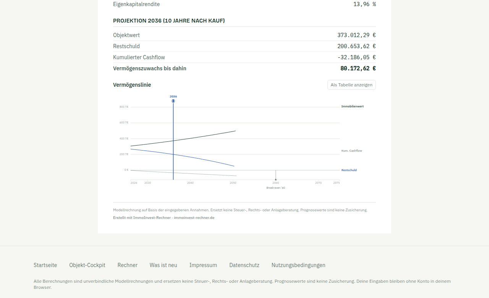Open the Impressum page link

pyautogui.click(x=203, y=265)
